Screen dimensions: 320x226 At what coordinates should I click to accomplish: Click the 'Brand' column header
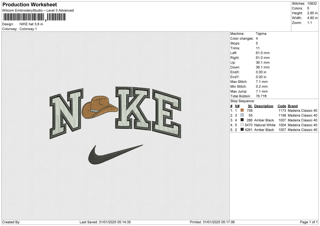tap(293, 106)
